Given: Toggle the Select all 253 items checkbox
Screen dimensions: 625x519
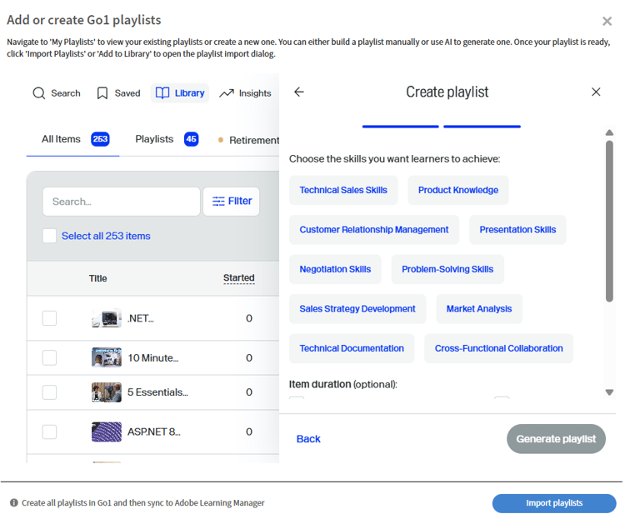Looking at the screenshot, I should coord(50,236).
